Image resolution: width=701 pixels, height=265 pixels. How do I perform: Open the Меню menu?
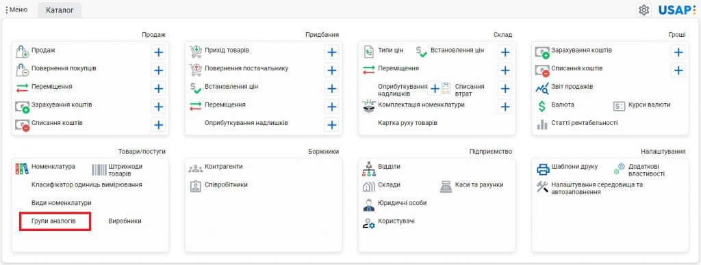16,10
